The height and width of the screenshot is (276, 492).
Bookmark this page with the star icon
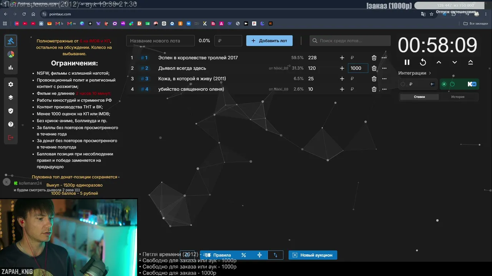coord(432,14)
